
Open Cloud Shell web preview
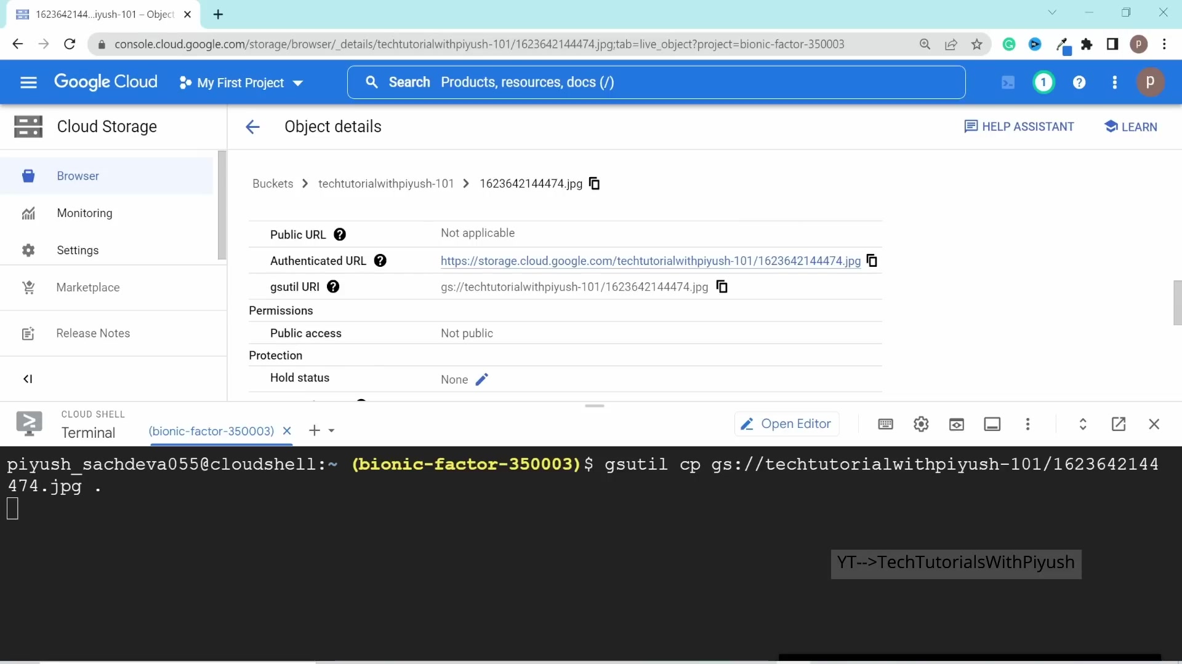957,424
